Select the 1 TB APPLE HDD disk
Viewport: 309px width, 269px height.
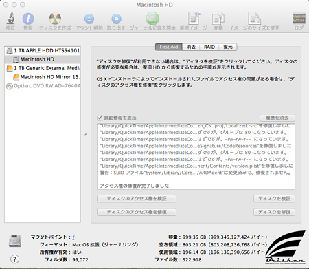(43, 50)
